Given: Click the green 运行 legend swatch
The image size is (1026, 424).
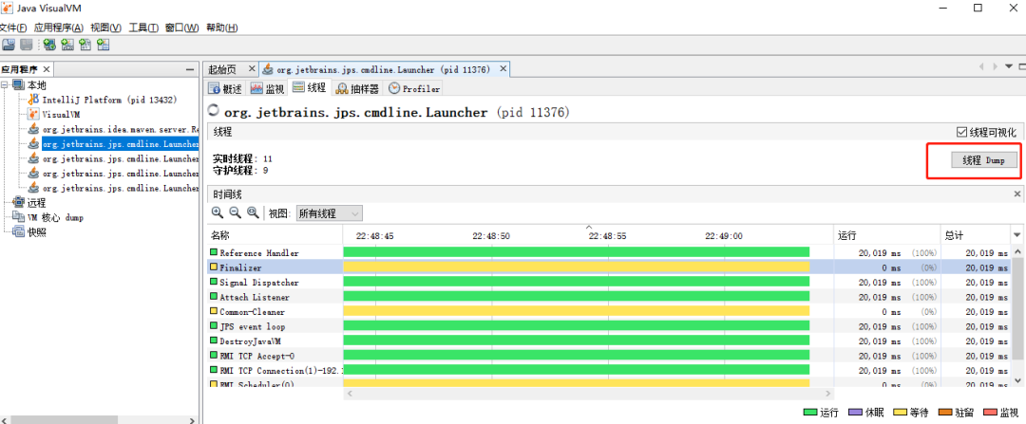Looking at the screenshot, I should (x=810, y=413).
